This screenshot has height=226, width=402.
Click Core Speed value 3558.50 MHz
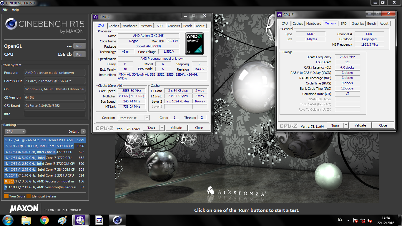pyautogui.click(x=132, y=91)
